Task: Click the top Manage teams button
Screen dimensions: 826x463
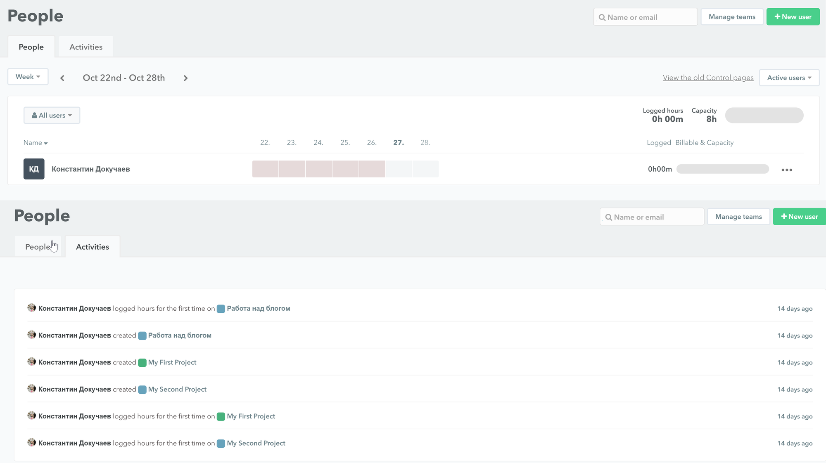Action: point(732,17)
